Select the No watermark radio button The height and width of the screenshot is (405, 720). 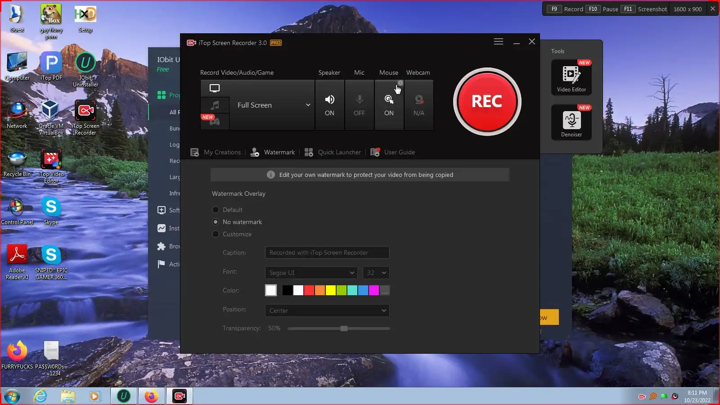click(216, 222)
